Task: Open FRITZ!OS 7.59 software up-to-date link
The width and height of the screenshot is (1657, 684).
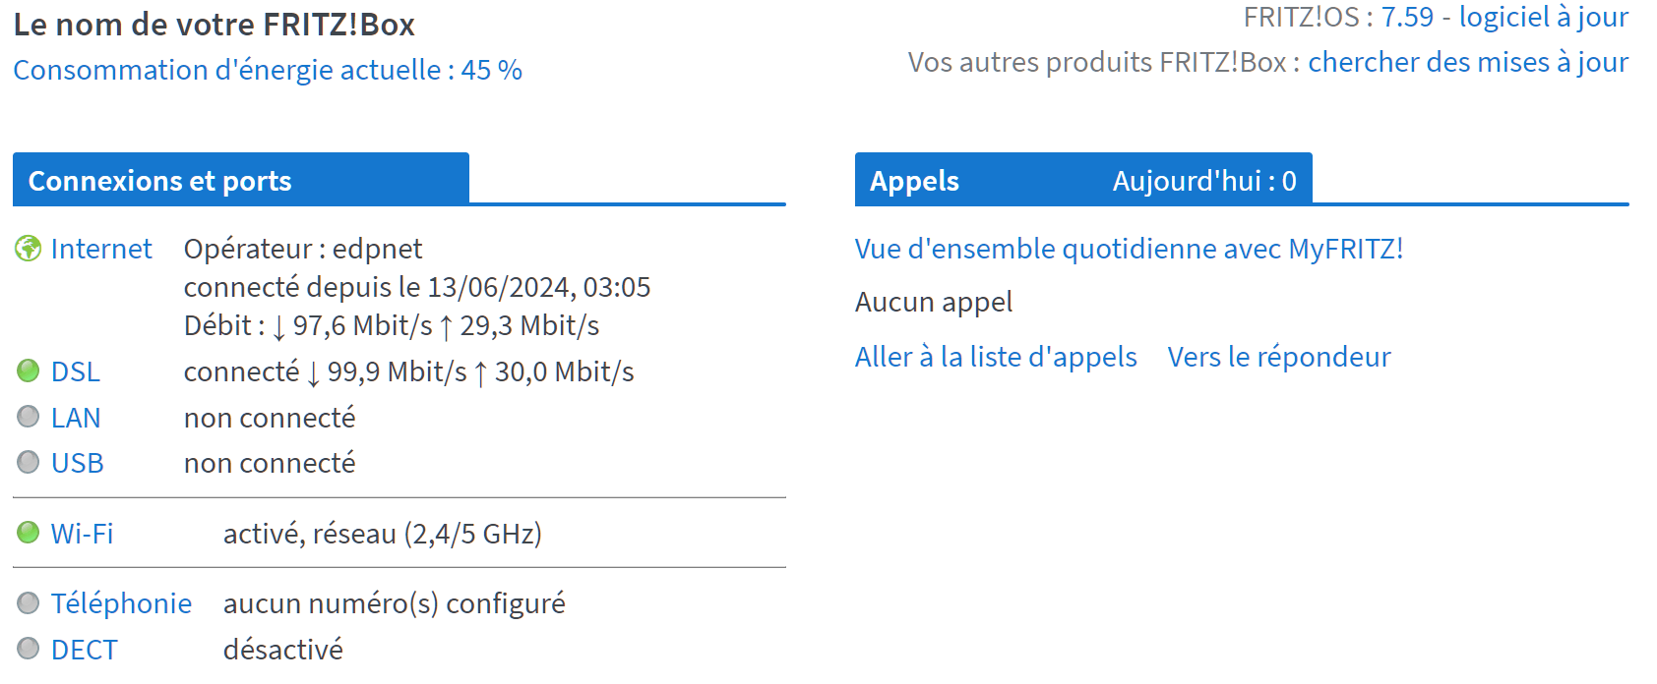Action: 1504,17
